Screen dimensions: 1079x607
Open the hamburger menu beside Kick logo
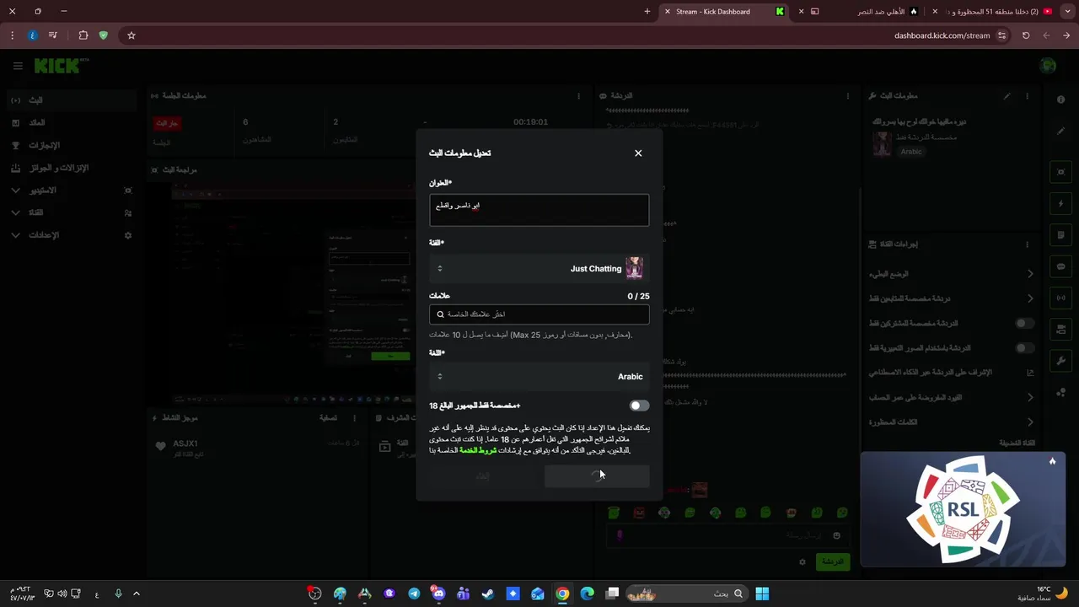point(17,66)
